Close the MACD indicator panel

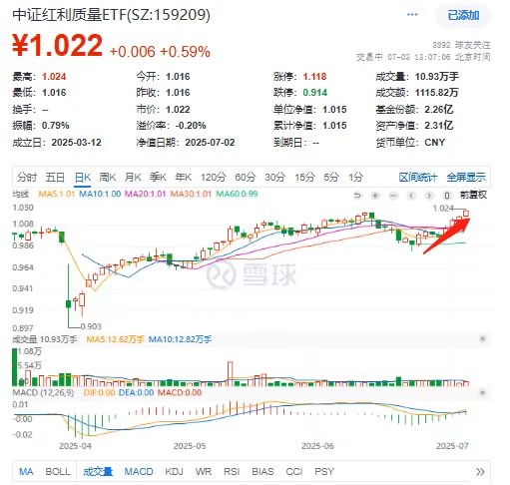point(483,393)
